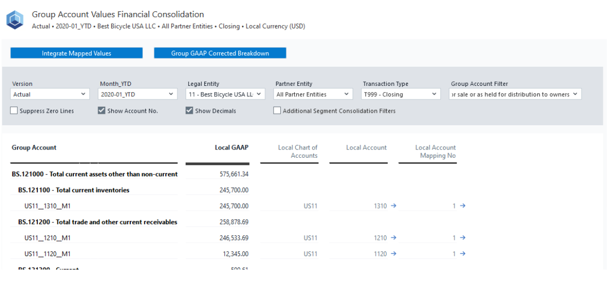Enable Suppress Zero Lines checkbox
610x283 pixels.
point(14,111)
